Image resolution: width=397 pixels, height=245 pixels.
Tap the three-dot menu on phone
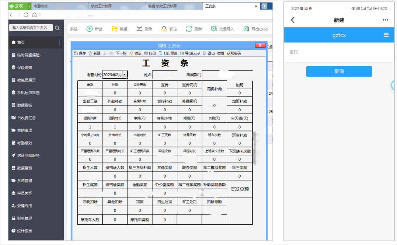(385, 20)
